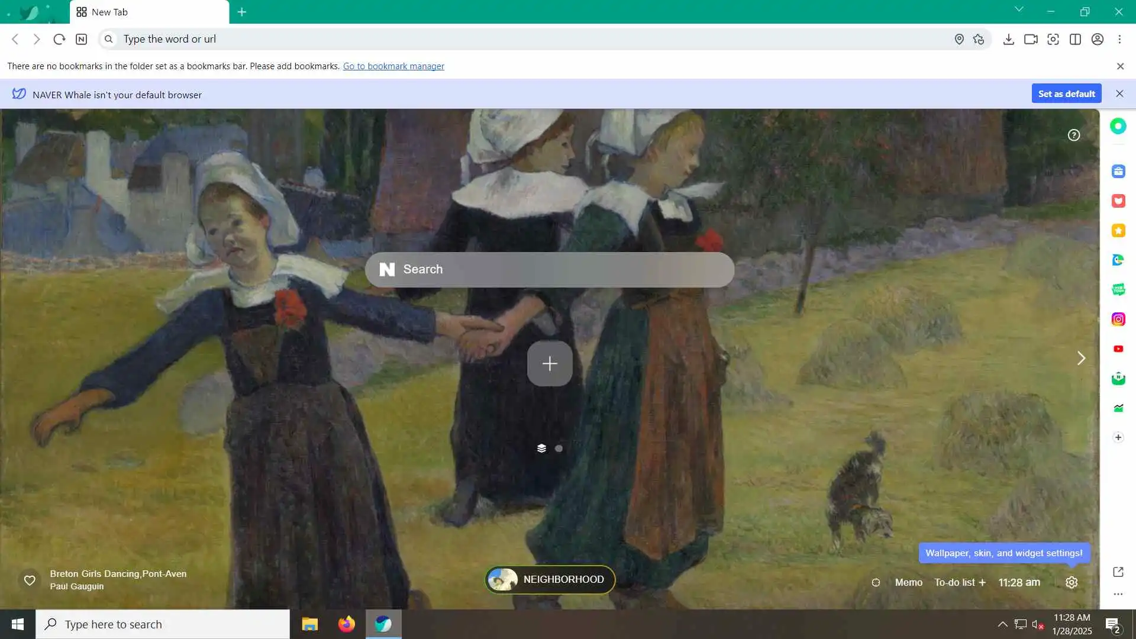Click the Webtoon sidebar icon
The width and height of the screenshot is (1136, 639).
point(1118,290)
